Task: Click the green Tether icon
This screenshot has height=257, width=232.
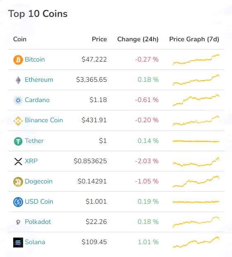Action: click(18, 141)
